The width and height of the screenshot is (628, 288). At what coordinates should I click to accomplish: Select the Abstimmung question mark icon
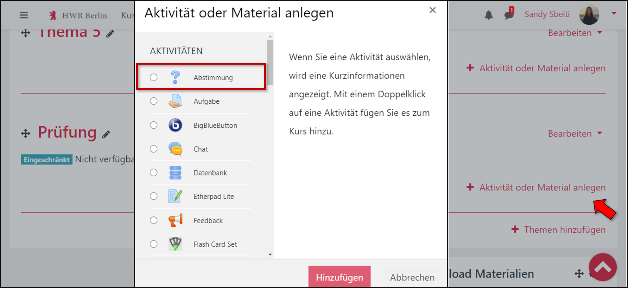pyautogui.click(x=175, y=77)
